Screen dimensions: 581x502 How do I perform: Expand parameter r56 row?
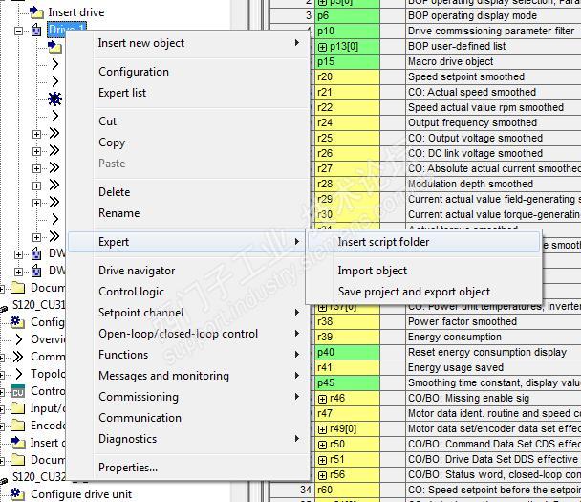(x=322, y=475)
